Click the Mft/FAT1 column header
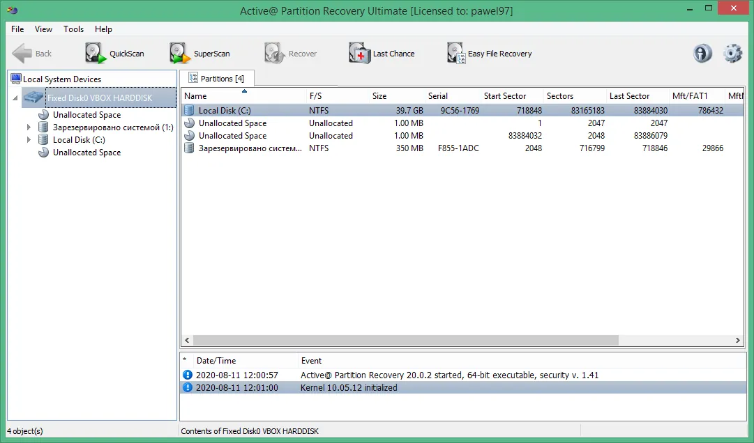This screenshot has width=754, height=443. (x=698, y=96)
